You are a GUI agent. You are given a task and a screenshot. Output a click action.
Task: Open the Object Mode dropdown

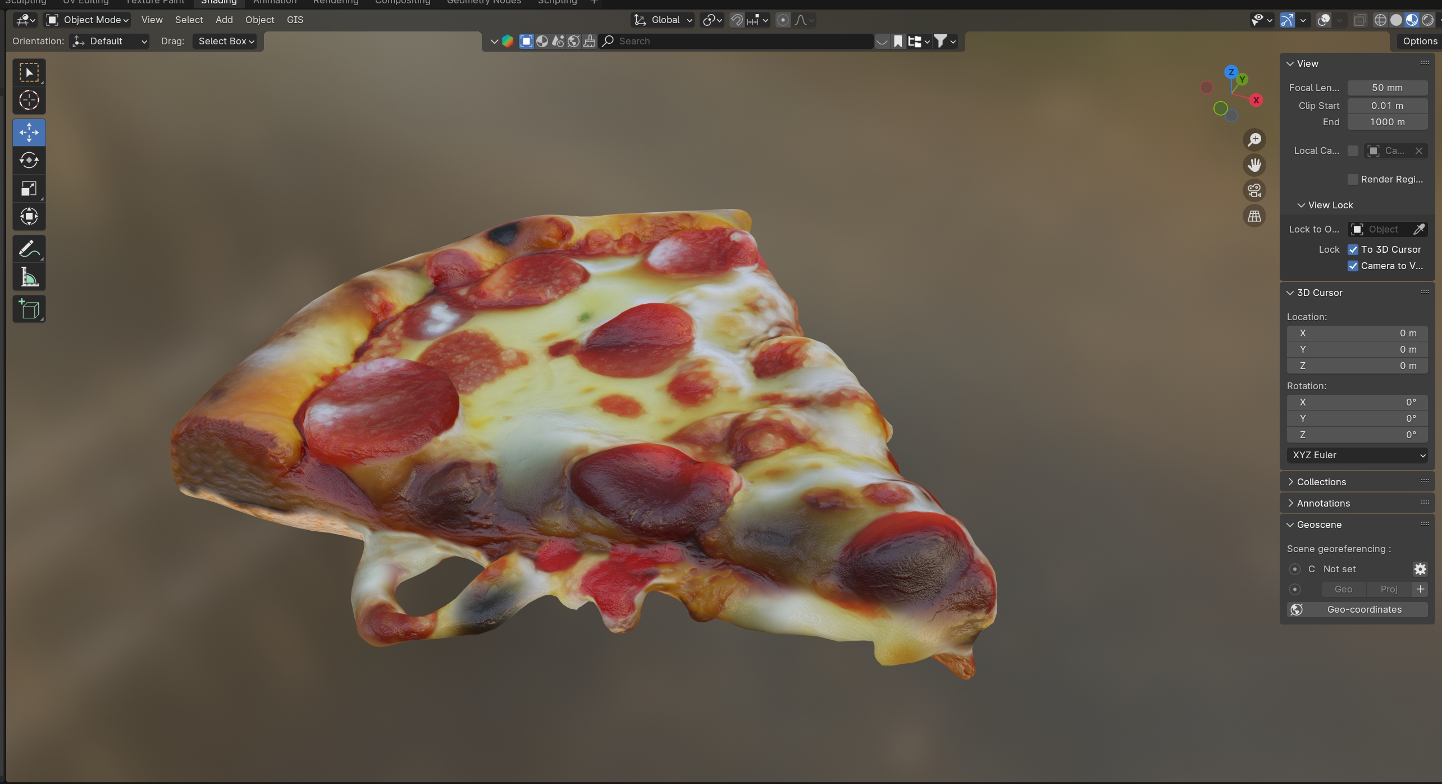(88, 20)
